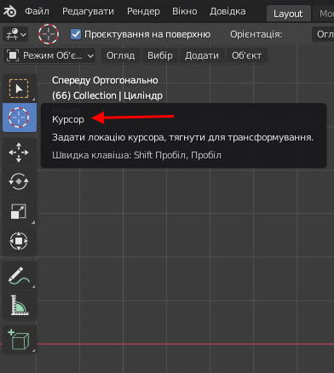Image resolution: width=334 pixels, height=373 pixels.
Task: Select the Scale tool
Action: [19, 211]
